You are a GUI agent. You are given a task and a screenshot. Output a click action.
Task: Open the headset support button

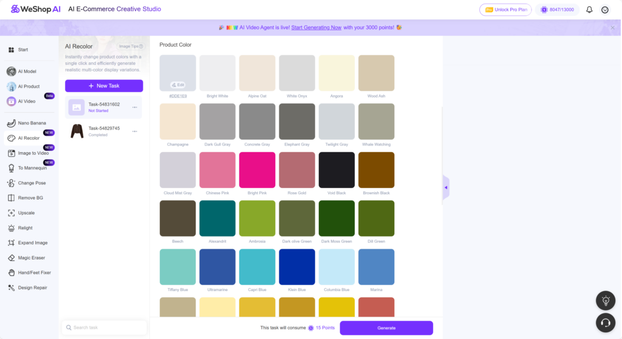606,323
